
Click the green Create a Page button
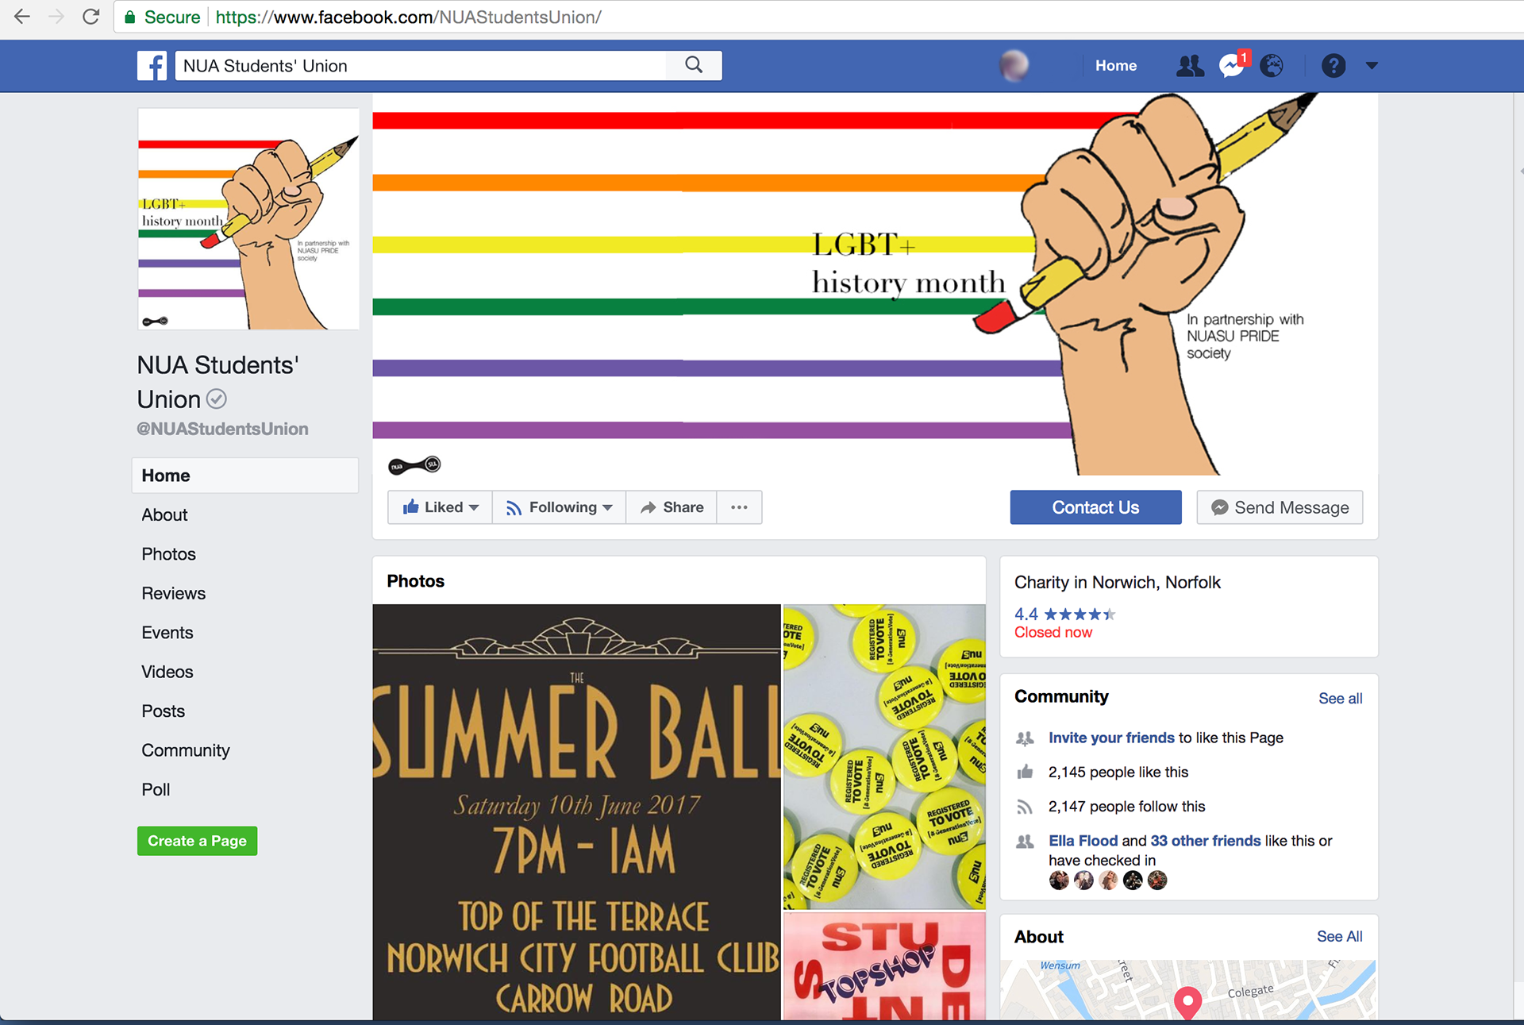197,841
